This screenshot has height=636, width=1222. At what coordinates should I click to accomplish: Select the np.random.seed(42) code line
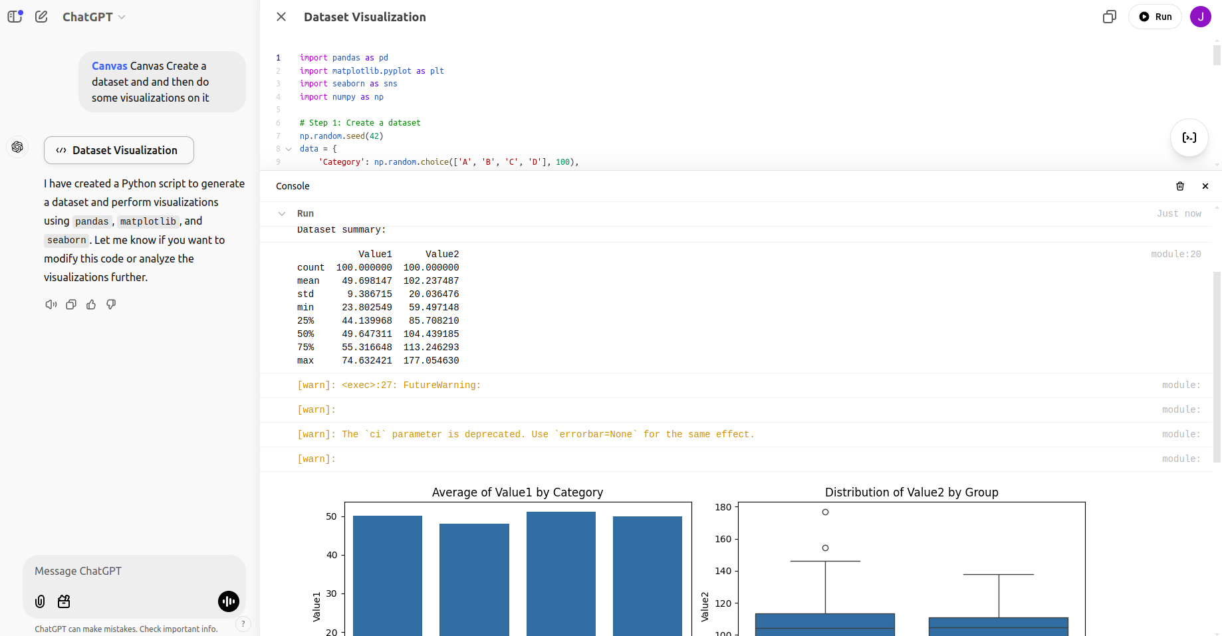341,136
